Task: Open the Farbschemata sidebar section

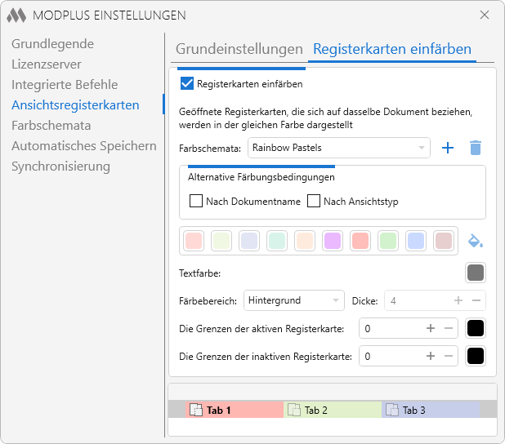Action: click(51, 126)
